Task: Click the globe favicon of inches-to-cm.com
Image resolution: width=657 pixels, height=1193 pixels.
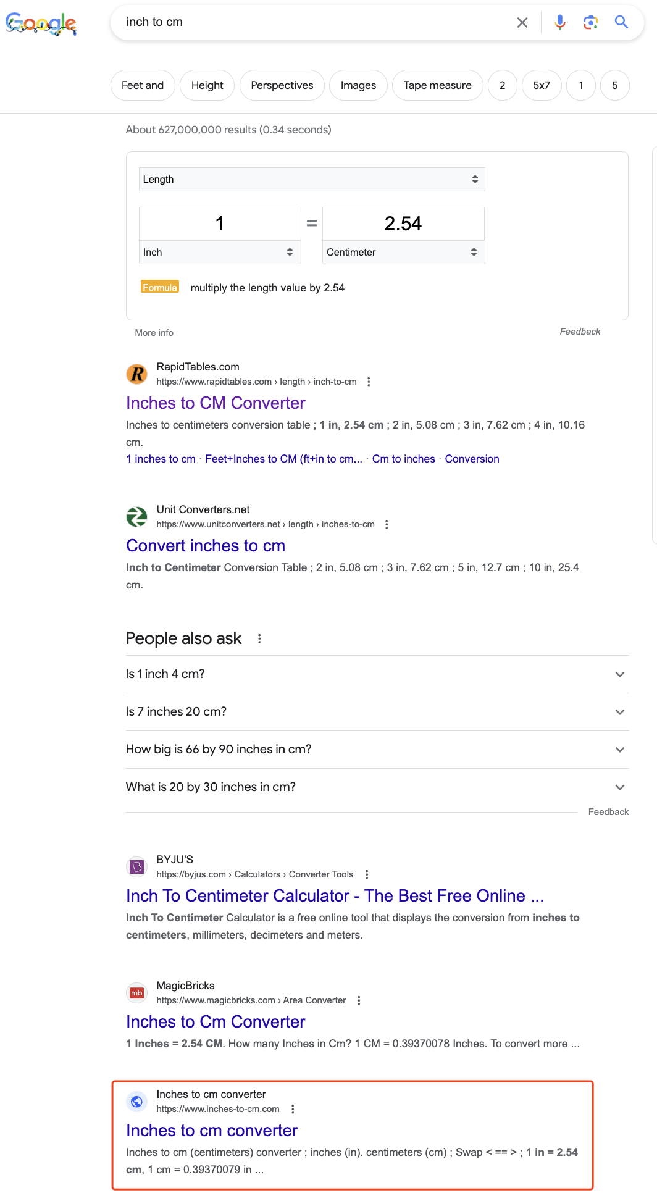Action: (137, 1101)
